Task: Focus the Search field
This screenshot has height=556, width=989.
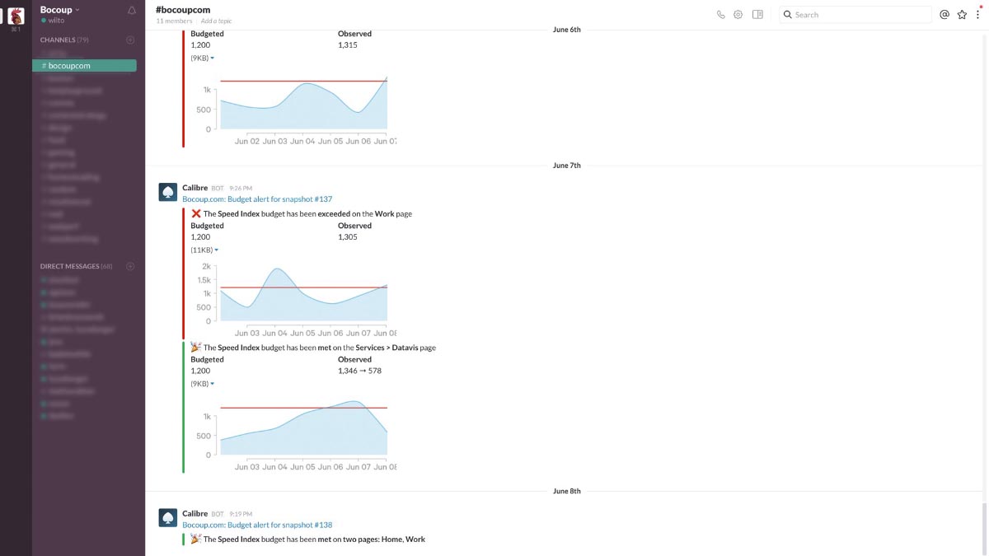Action: pyautogui.click(x=855, y=14)
